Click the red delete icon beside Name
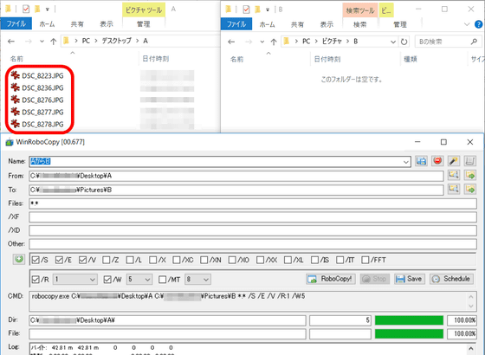Image resolution: width=485 pixels, height=355 pixels. click(437, 161)
